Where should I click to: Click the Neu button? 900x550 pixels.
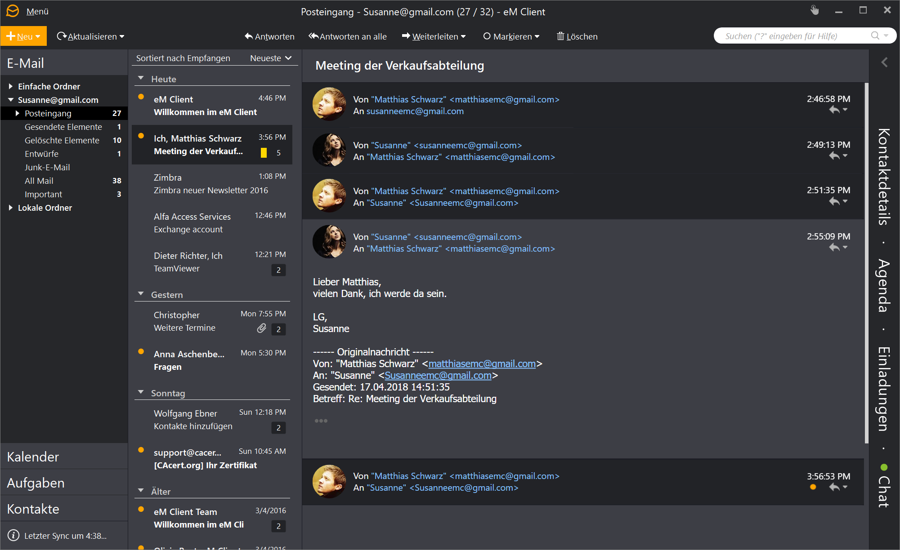click(x=23, y=36)
